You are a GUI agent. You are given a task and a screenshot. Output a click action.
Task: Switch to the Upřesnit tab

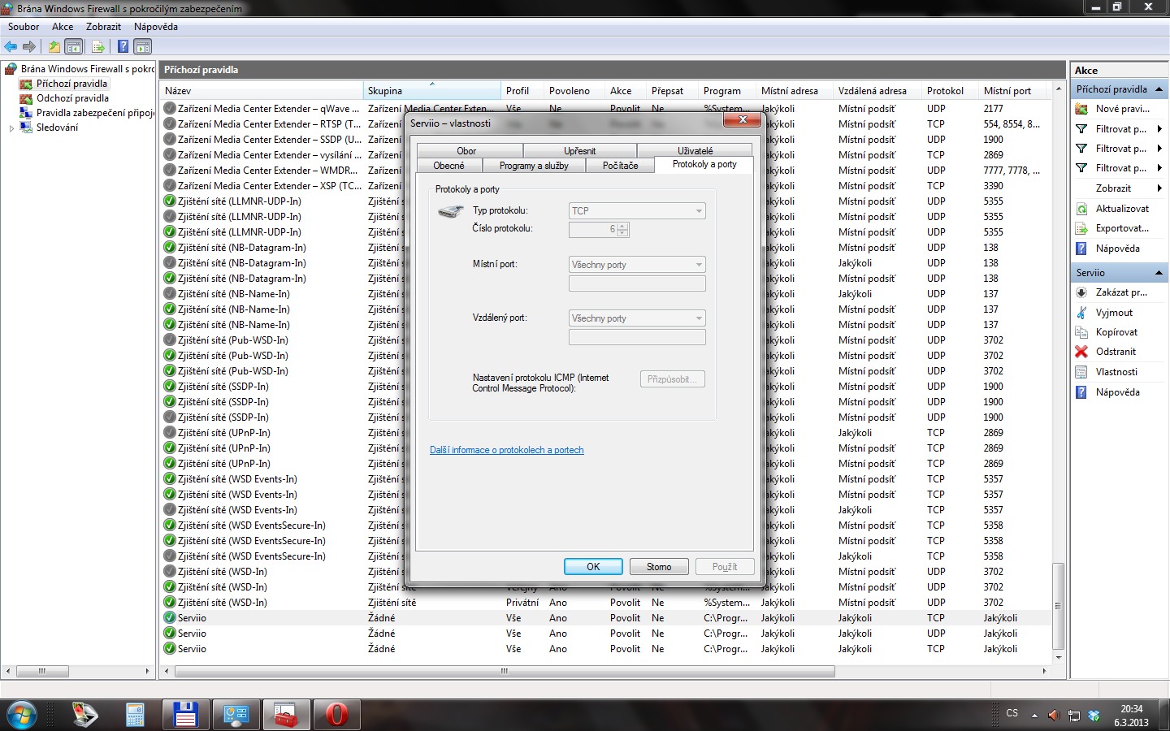pyautogui.click(x=580, y=151)
